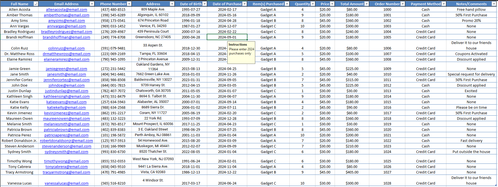The height and width of the screenshot is (187, 498).
Task: Select the total amount '$315.00'
Action: (352, 80)
